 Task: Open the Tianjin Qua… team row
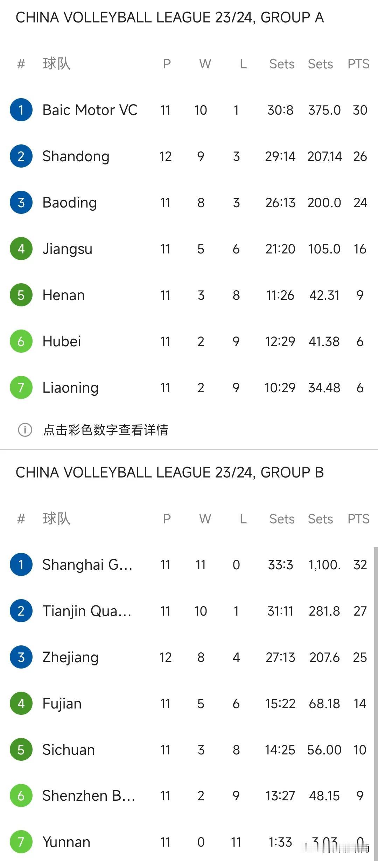[x=189, y=611]
